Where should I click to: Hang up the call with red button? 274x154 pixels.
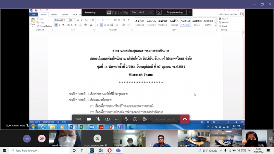click(185, 119)
